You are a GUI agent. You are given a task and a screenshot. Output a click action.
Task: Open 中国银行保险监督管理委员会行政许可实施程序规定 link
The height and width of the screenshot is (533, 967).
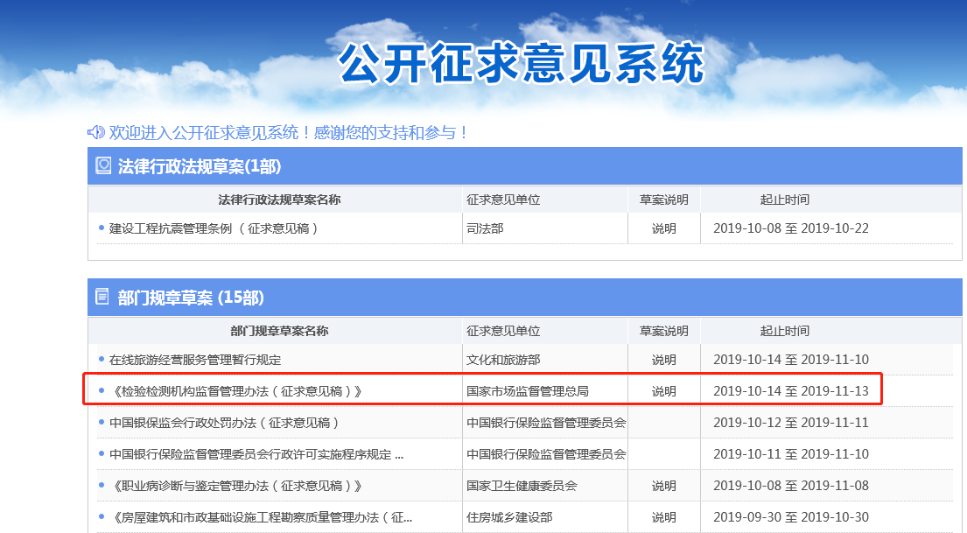[x=256, y=454]
